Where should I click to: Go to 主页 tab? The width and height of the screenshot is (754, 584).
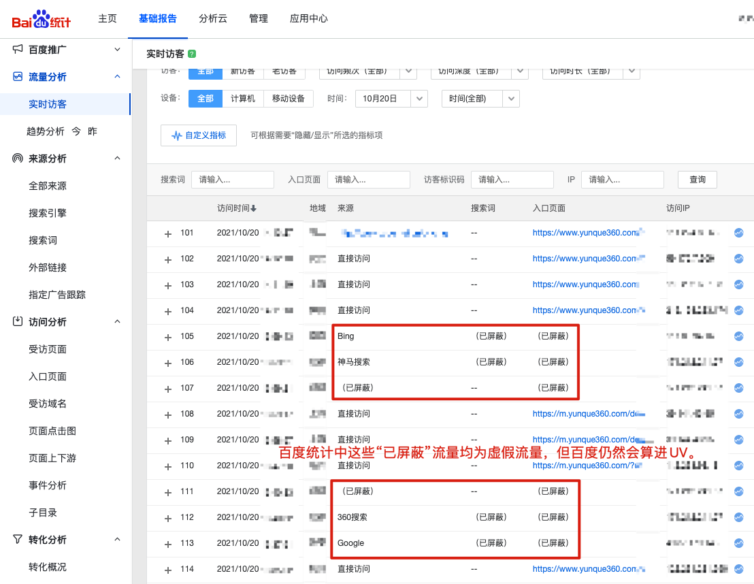coord(108,18)
